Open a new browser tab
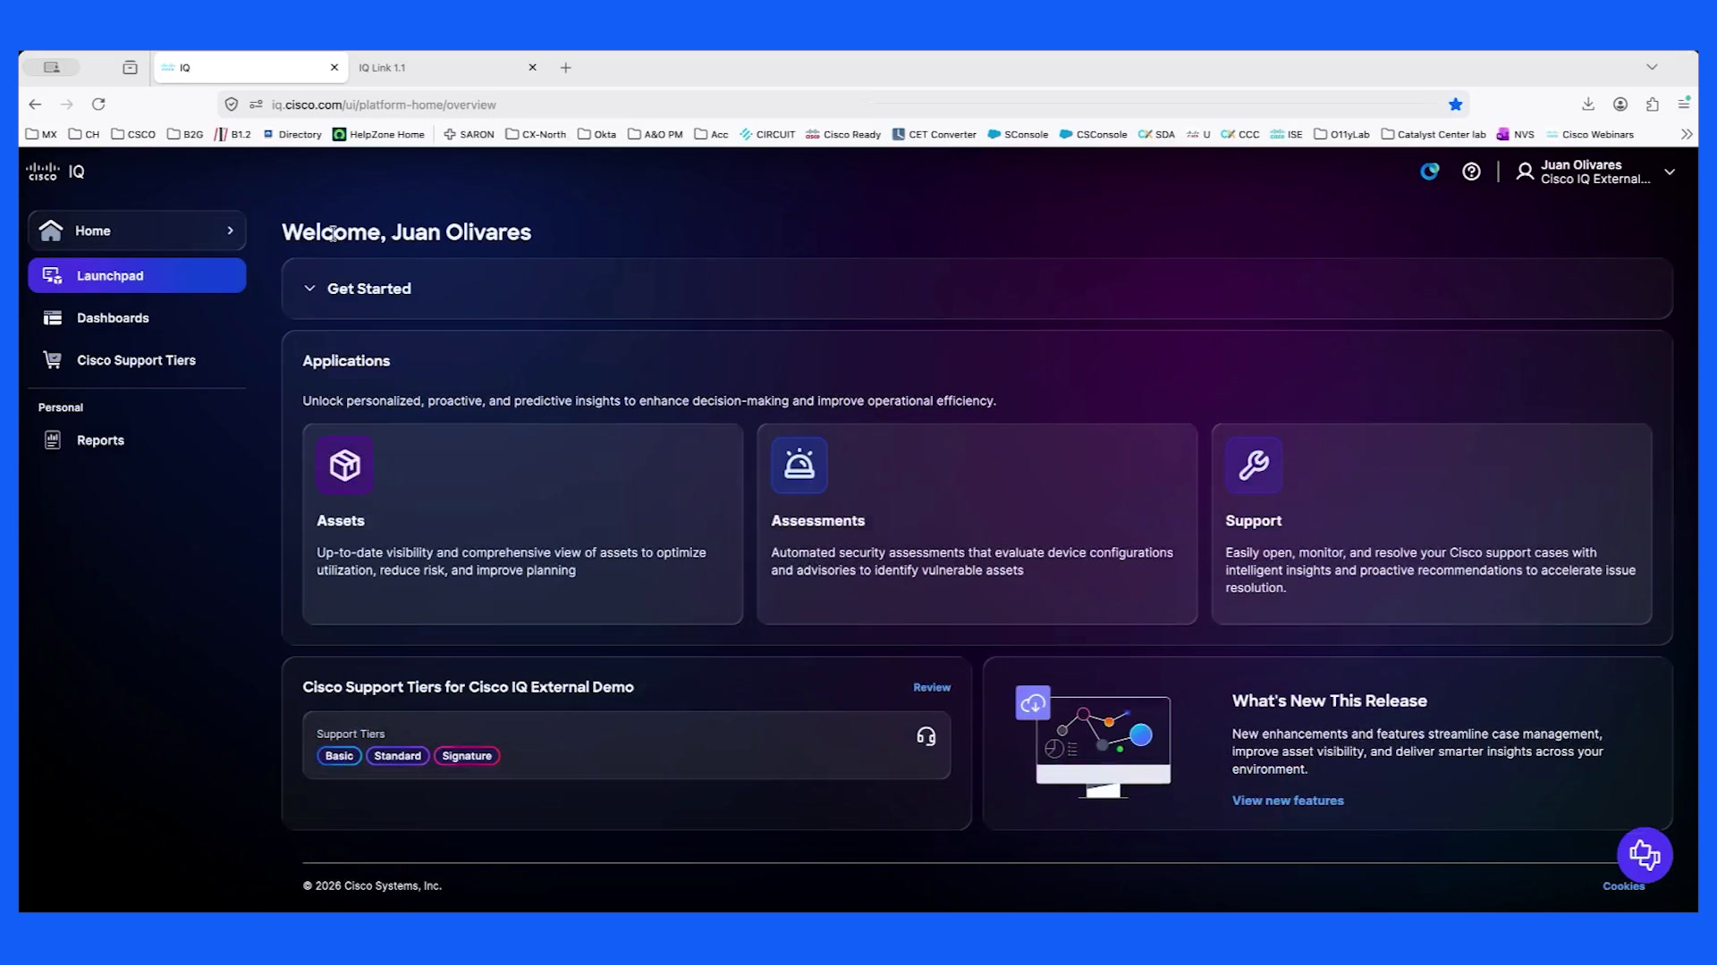Screen dimensions: 1717x965 [x=565, y=68]
